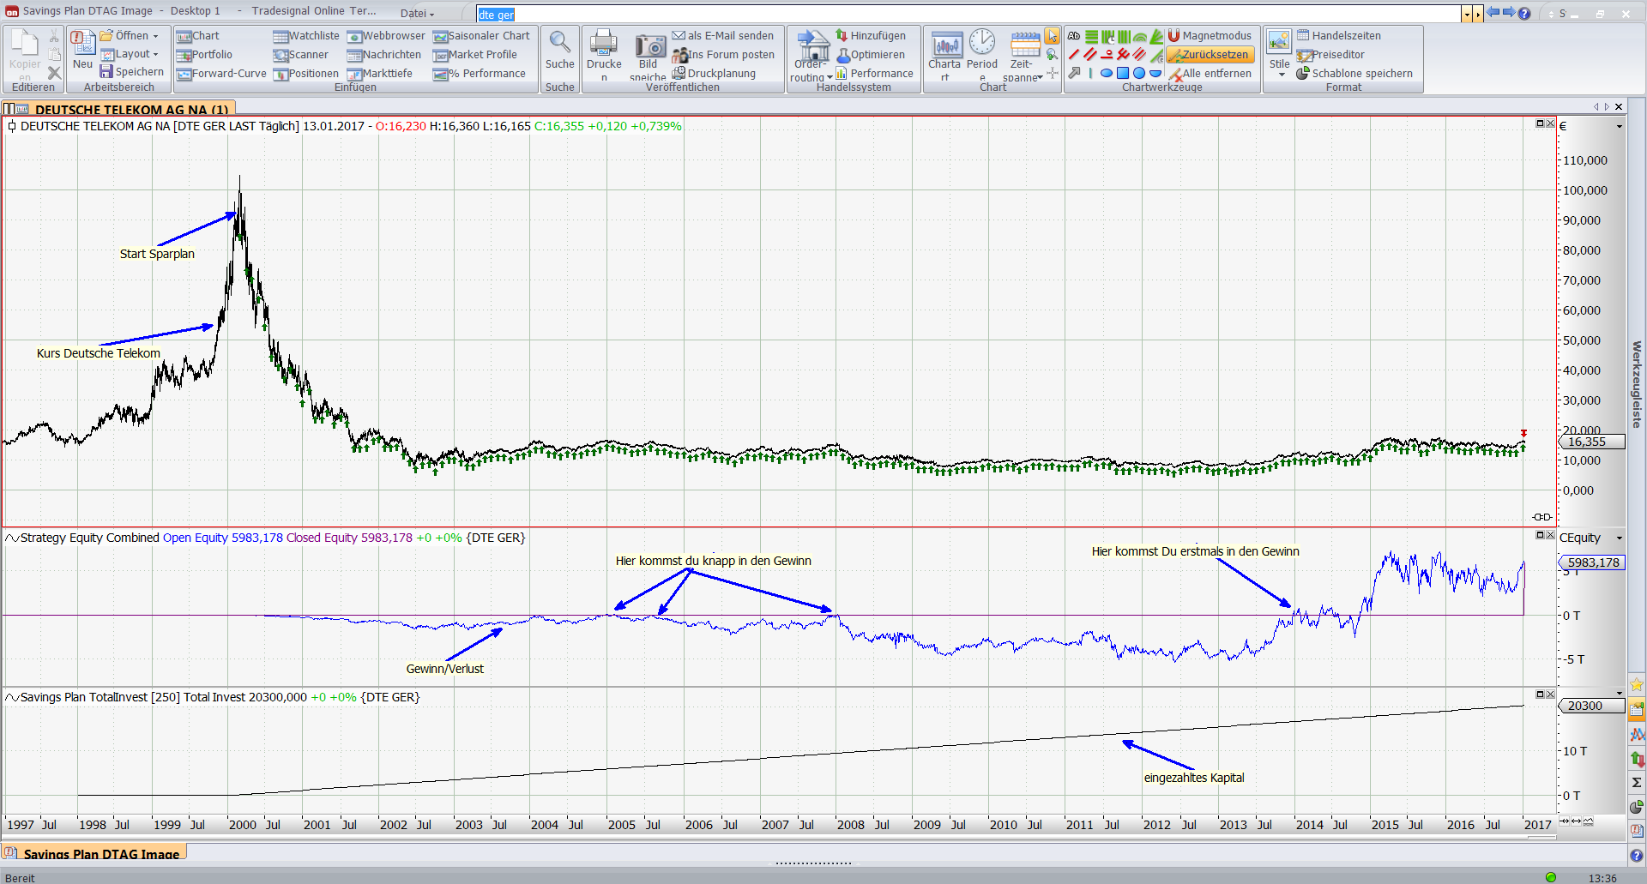The width and height of the screenshot is (1647, 884).
Task: Click the Sigma icon in right sidebar
Action: tap(1637, 783)
